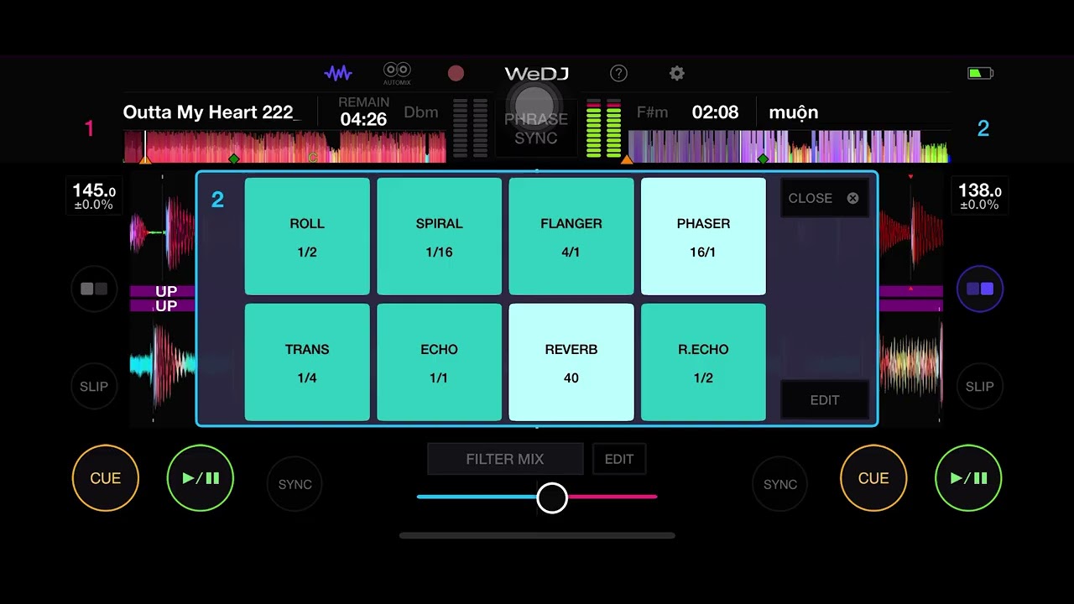Select the FLANGER 4/1 effect pad

tap(571, 237)
